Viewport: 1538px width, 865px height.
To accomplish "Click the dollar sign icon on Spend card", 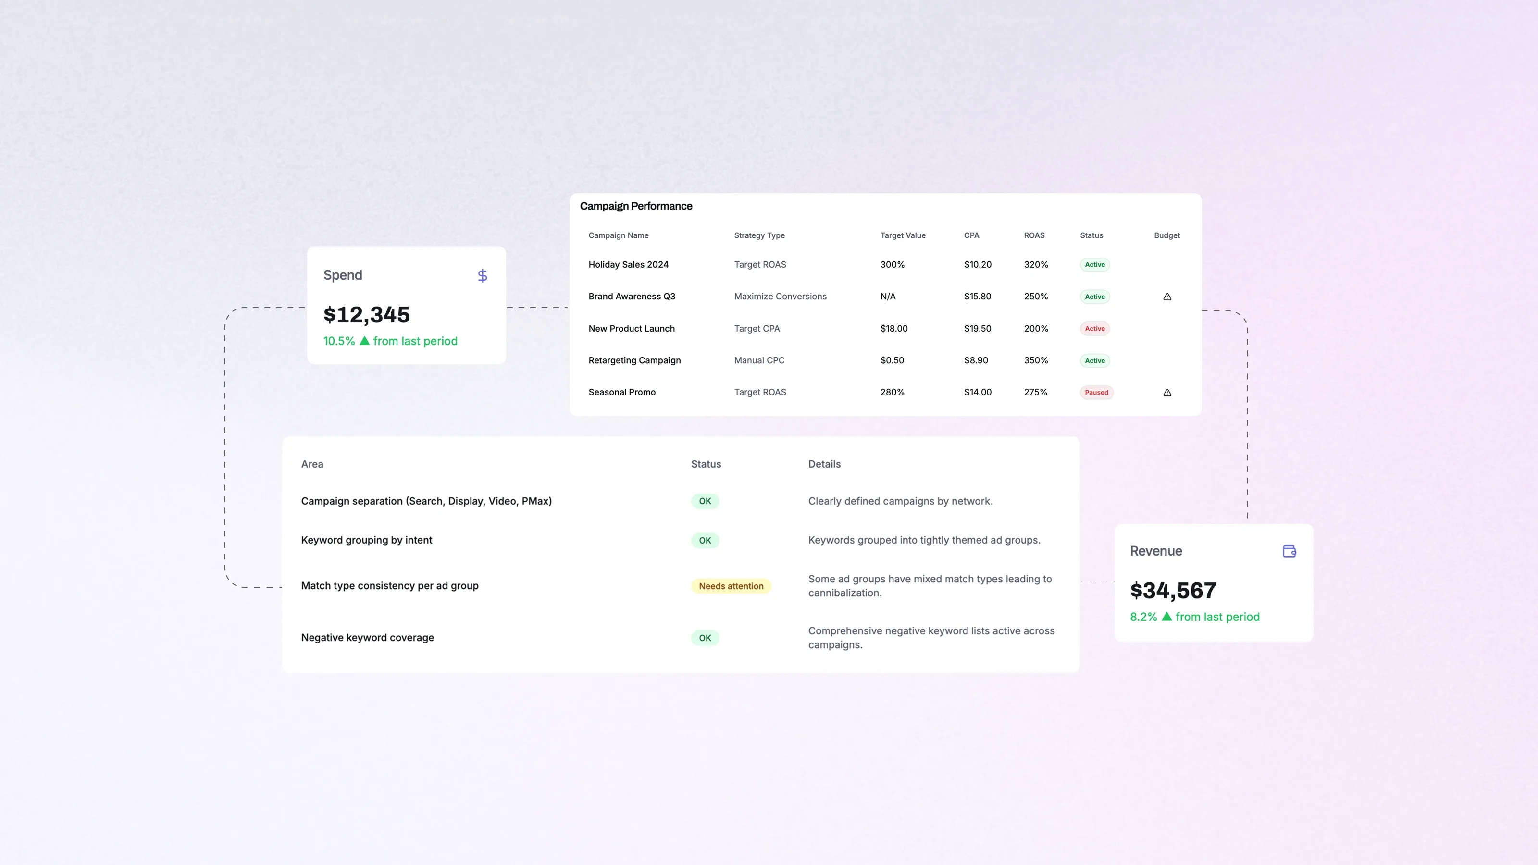I will (483, 275).
